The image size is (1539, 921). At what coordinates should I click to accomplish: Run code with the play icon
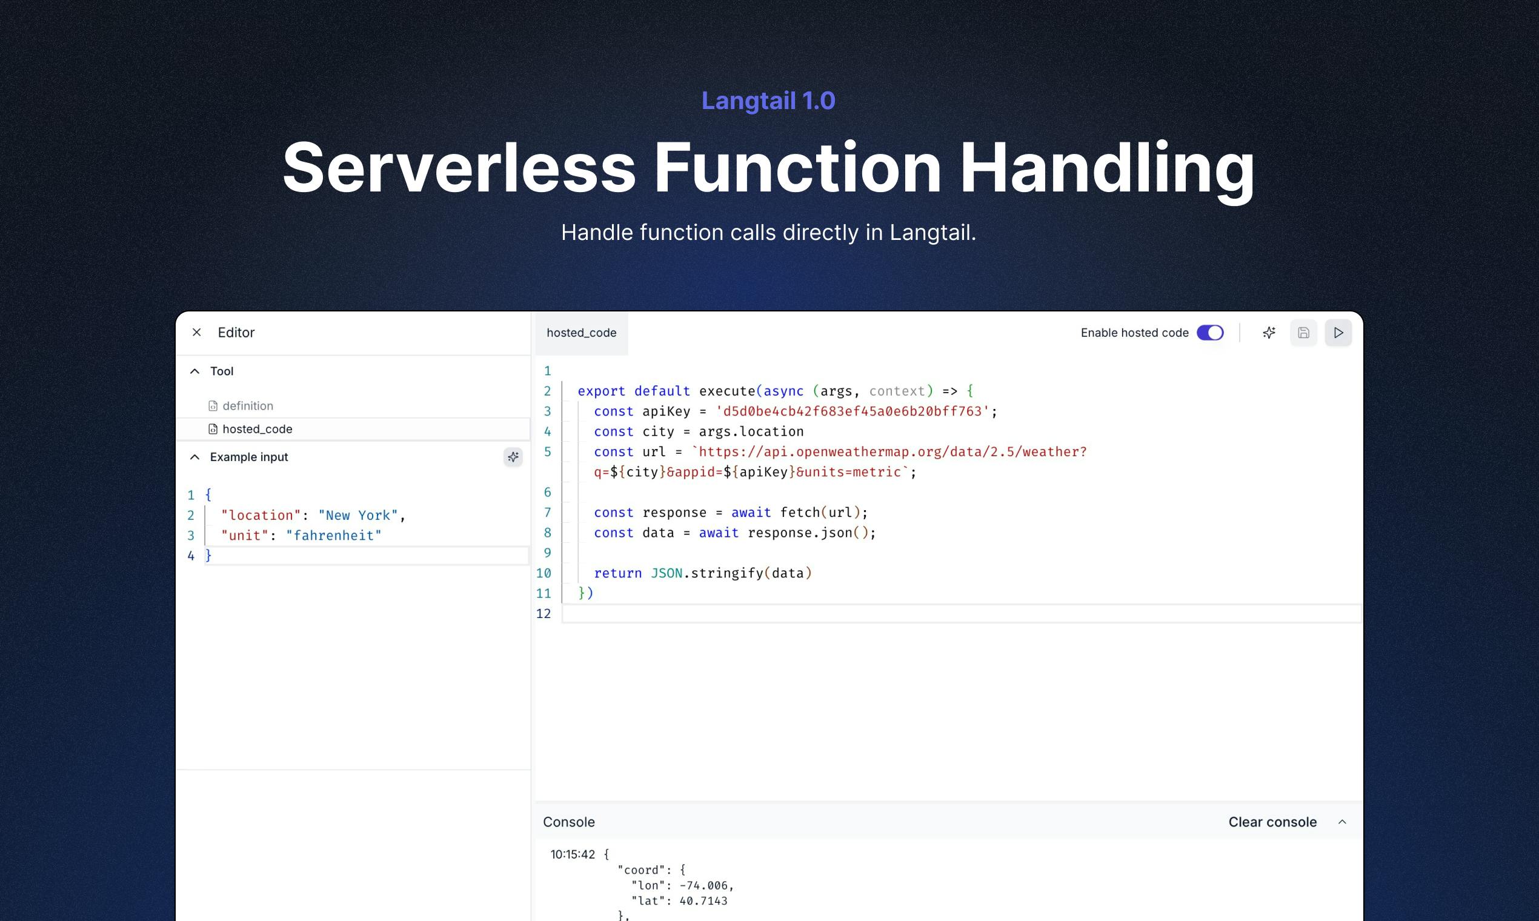pos(1338,333)
